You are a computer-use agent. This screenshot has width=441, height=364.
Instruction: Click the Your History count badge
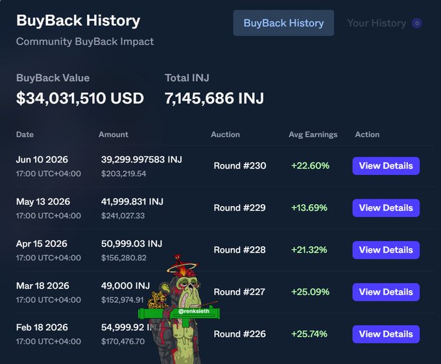tap(417, 23)
